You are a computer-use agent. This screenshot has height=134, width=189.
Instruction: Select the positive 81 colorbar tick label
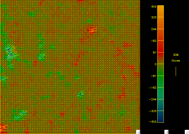(155, 52)
